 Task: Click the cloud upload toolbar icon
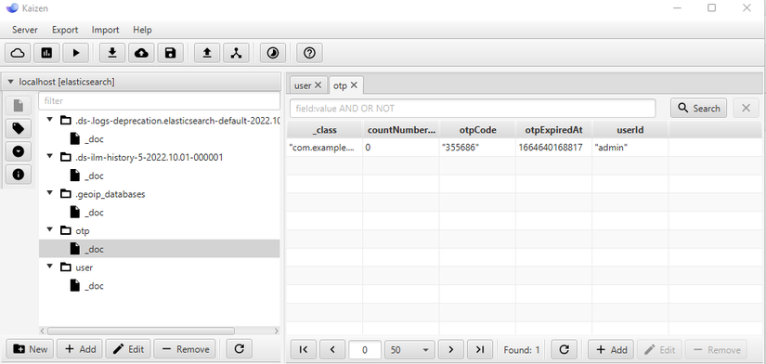coord(142,53)
